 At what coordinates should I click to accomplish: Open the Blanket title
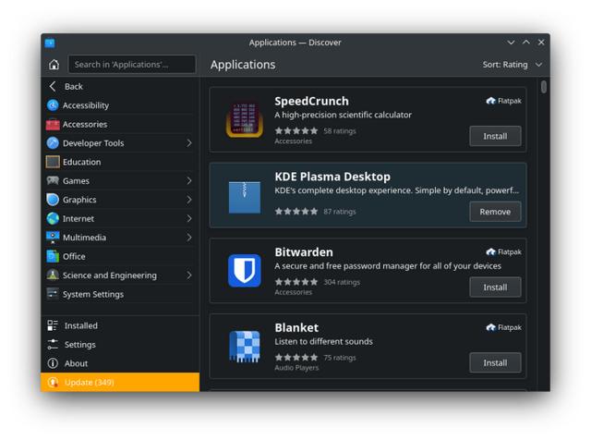[296, 327]
